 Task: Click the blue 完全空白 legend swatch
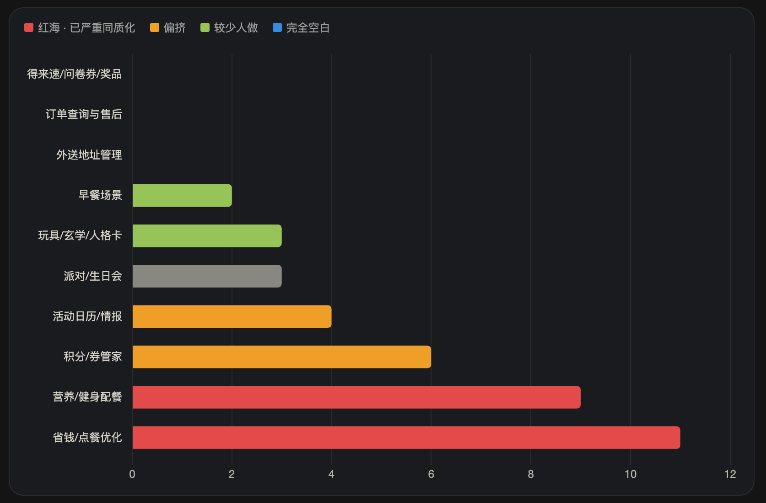[277, 27]
